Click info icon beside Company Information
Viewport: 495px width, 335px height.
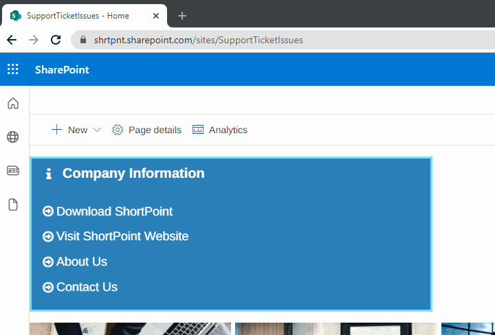click(x=48, y=174)
